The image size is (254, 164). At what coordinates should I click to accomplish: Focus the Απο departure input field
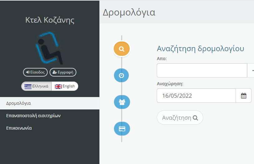(202, 70)
